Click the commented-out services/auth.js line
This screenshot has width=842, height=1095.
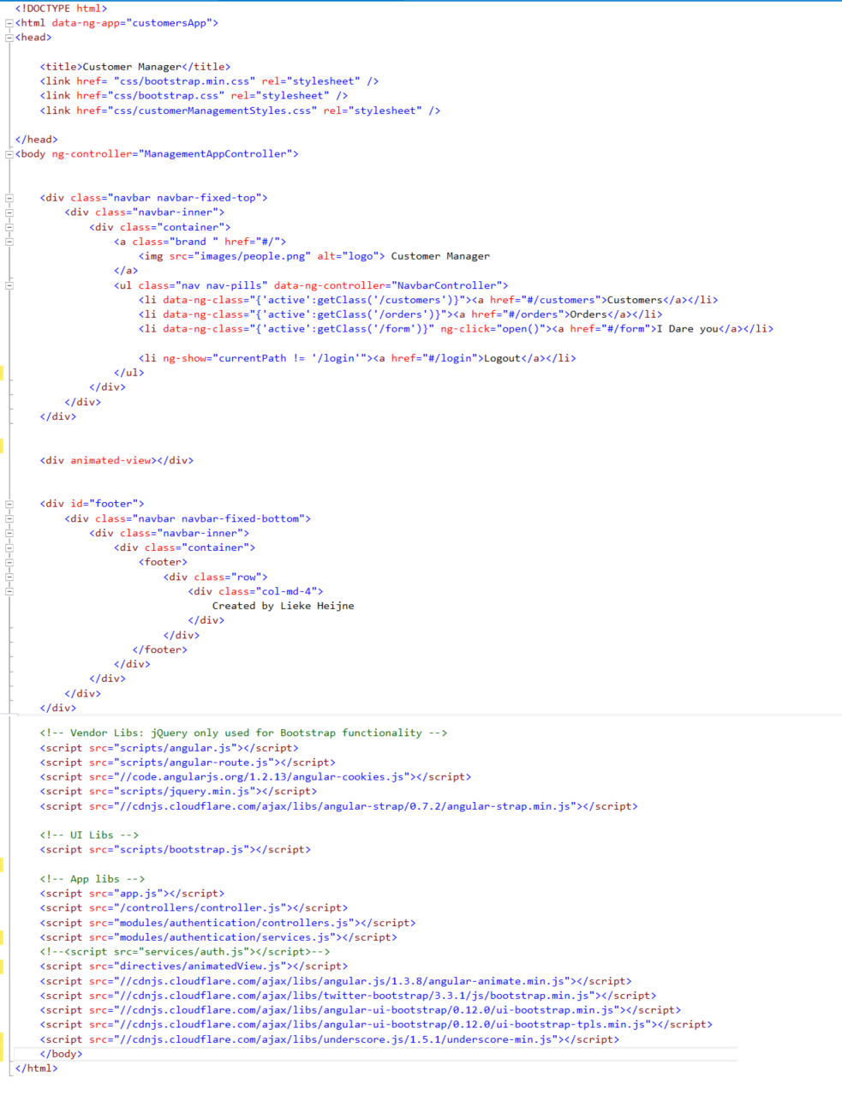tap(184, 952)
